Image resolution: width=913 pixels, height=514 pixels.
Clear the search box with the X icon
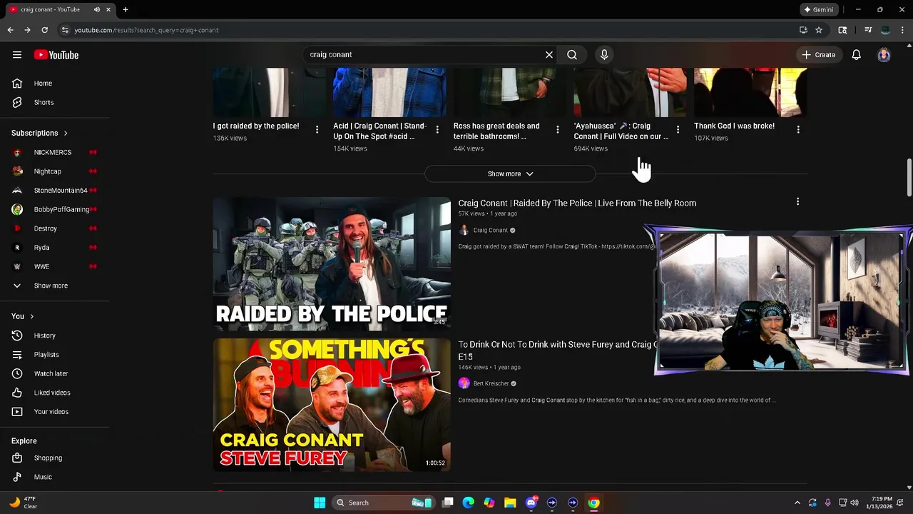pos(549,54)
